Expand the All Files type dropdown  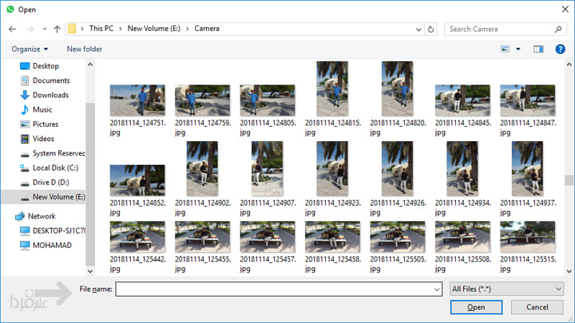[506, 288]
